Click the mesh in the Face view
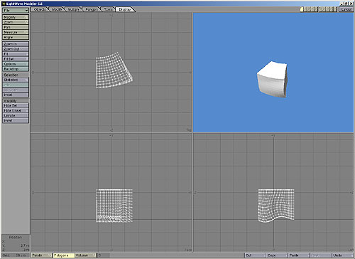 pyautogui.click(x=114, y=206)
